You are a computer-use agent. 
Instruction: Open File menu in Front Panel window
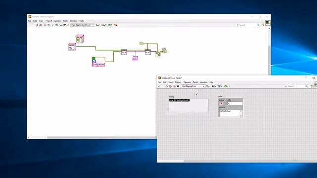coord(159,82)
